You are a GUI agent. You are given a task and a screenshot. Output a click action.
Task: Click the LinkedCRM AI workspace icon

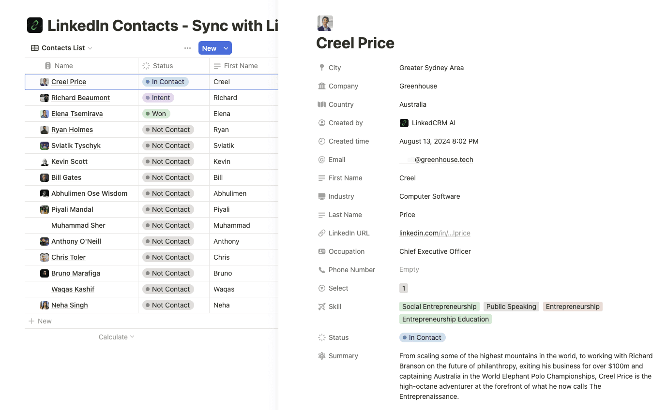404,123
